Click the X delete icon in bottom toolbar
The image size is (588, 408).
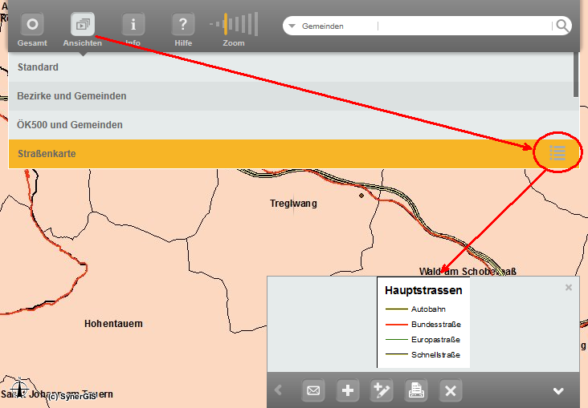tap(451, 390)
